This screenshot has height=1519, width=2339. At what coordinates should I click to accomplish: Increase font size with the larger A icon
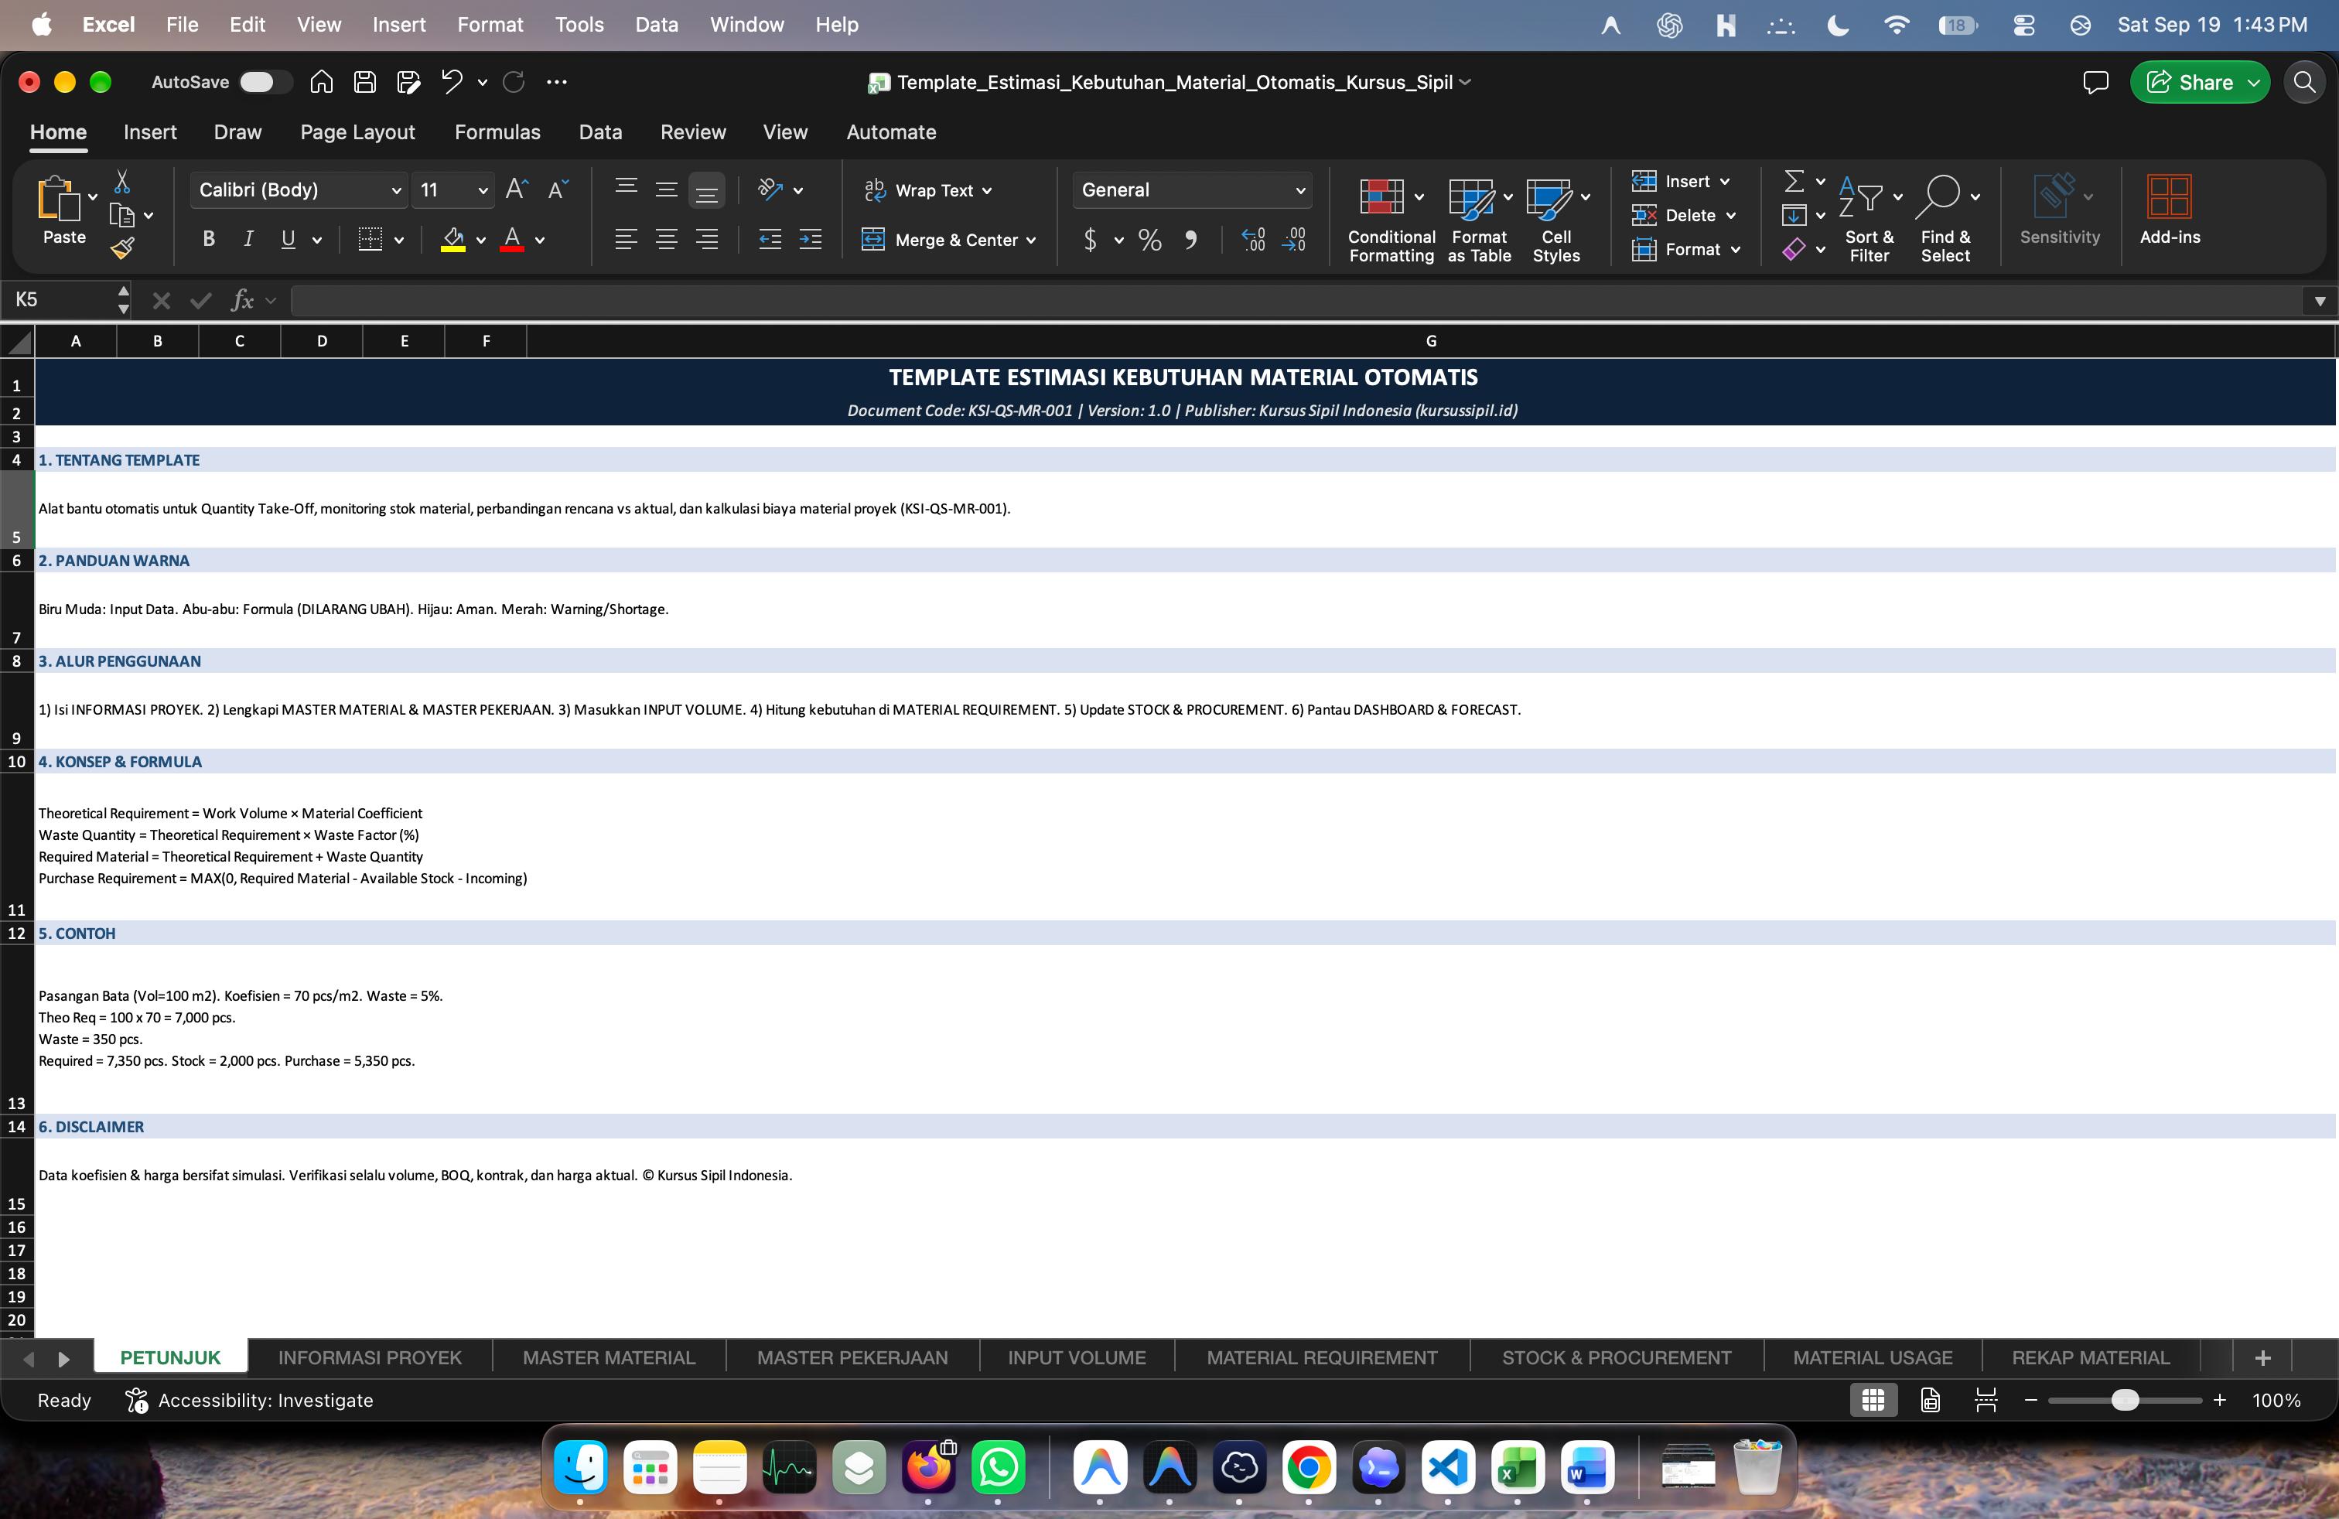pos(517,189)
